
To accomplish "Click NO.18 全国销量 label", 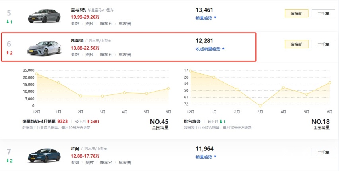I will (321, 125).
